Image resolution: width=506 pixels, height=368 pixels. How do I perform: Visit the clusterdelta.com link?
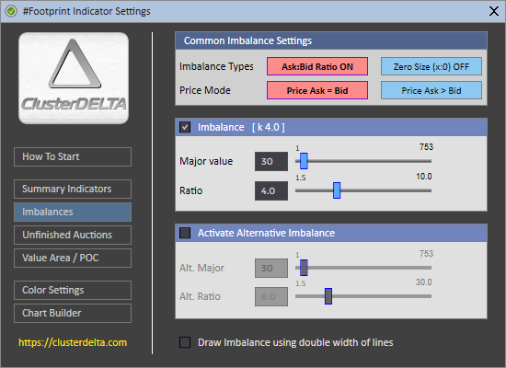(73, 342)
